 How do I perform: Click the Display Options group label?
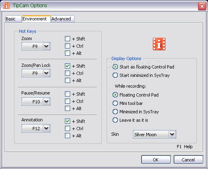(x=126, y=58)
